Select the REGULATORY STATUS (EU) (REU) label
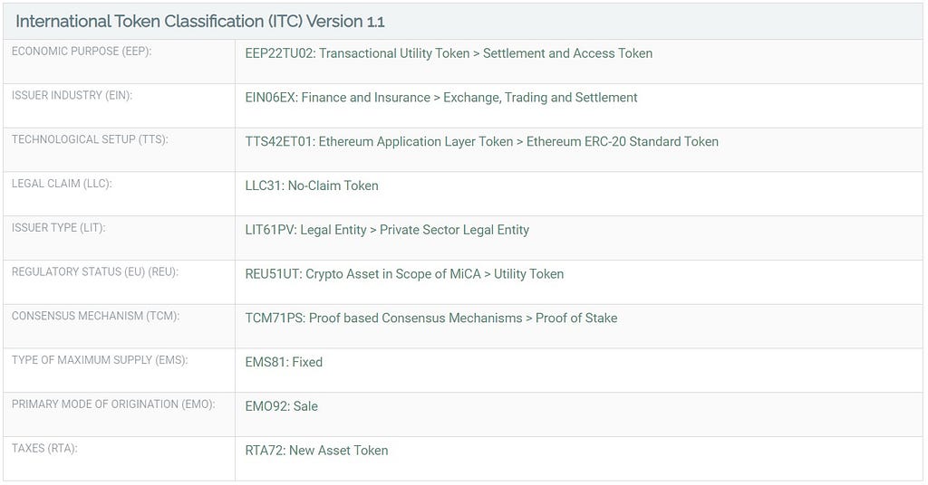The width and height of the screenshot is (928, 485). pos(94,271)
